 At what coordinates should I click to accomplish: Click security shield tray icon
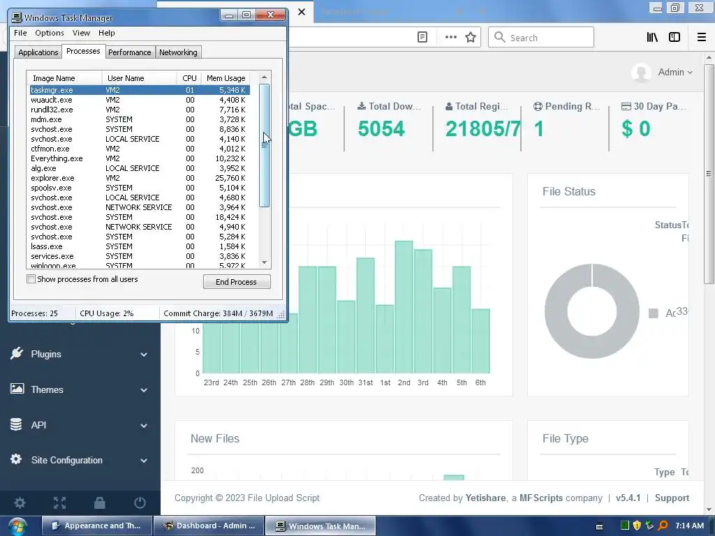637,526
